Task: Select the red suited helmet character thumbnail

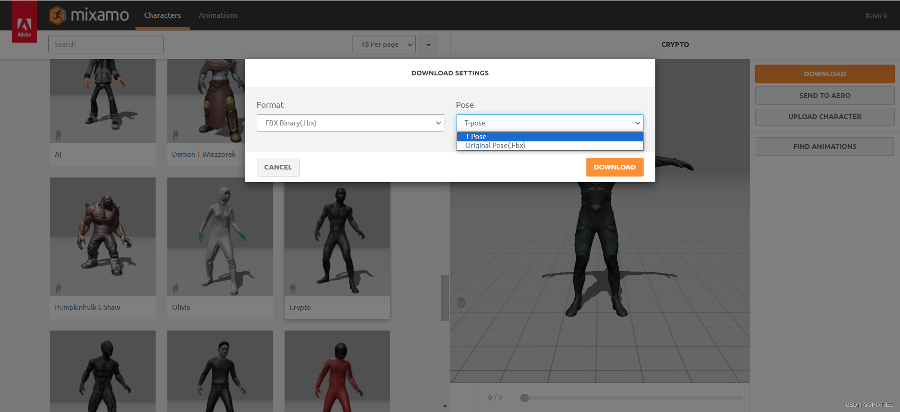Action: coord(337,371)
